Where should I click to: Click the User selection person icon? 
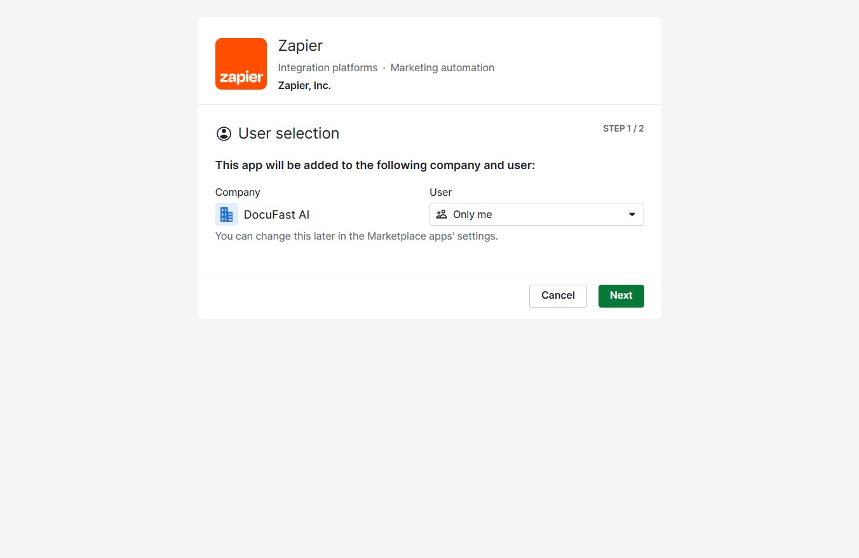[x=224, y=133]
